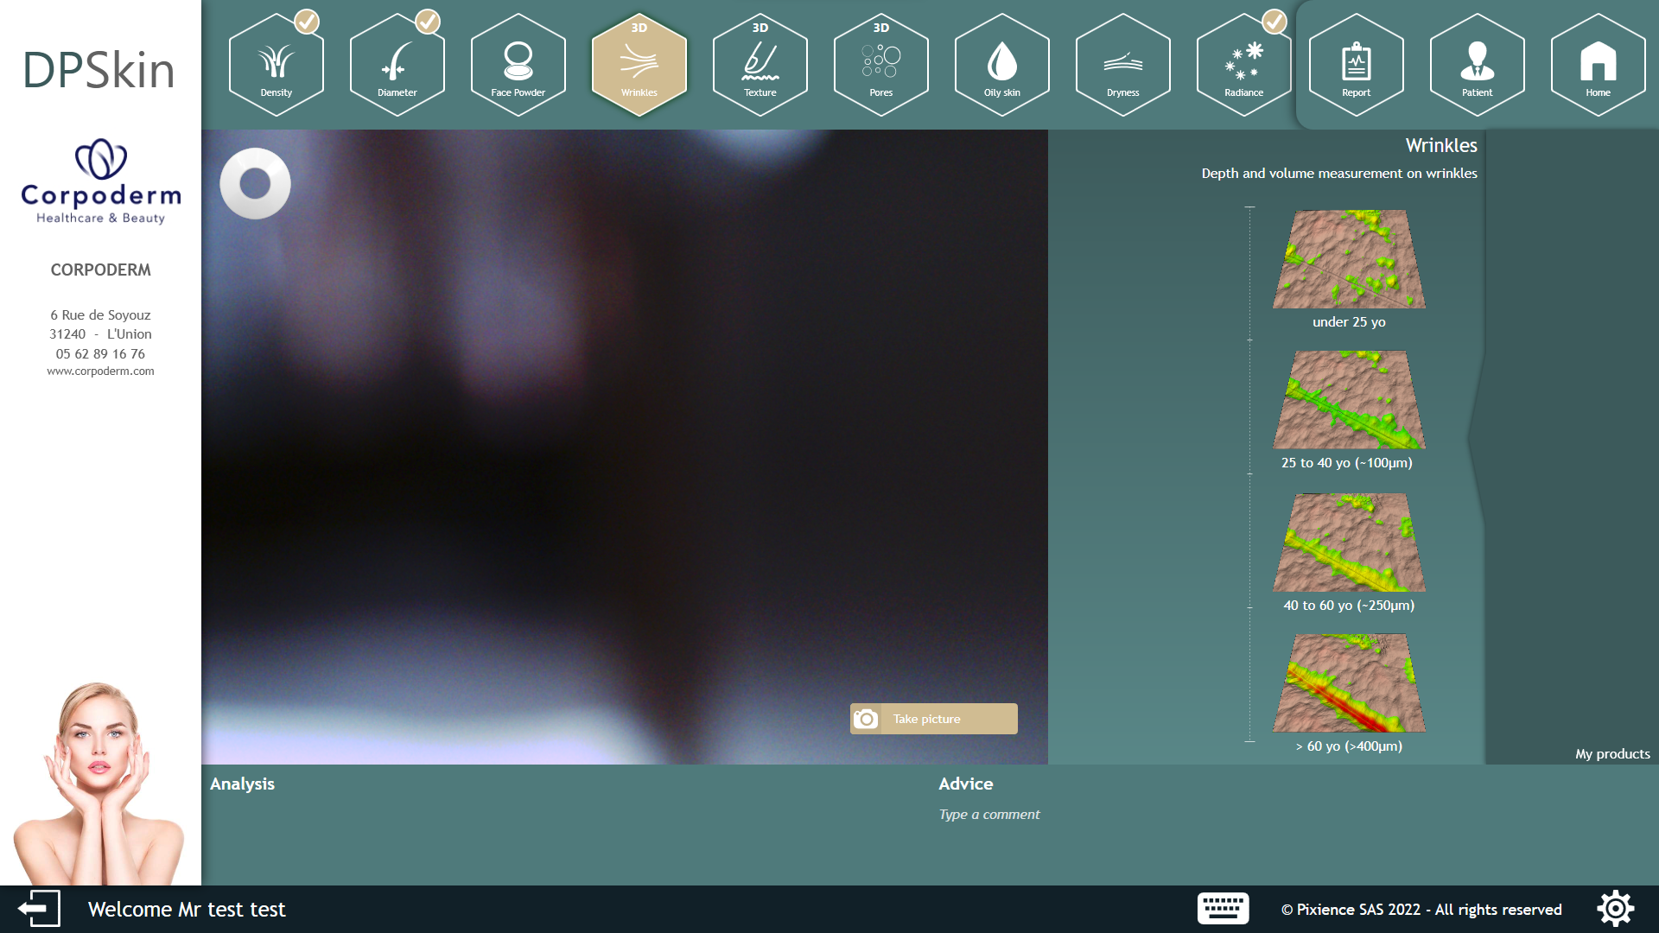Viewport: 1659px width, 933px height.
Task: Open the Radiance sparkle module
Action: tap(1243, 66)
